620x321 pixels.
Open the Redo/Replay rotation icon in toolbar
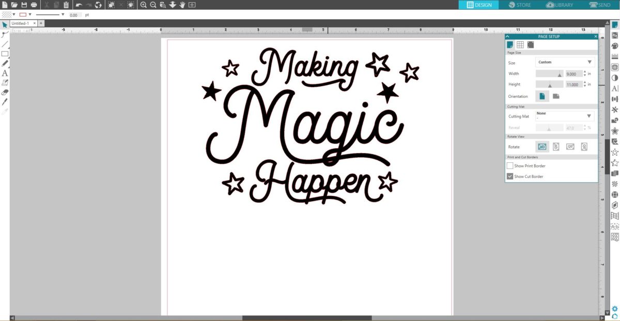[x=100, y=5]
